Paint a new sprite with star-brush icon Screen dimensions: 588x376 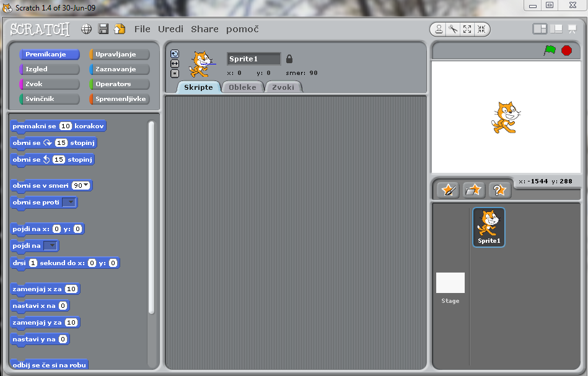pyautogui.click(x=448, y=190)
